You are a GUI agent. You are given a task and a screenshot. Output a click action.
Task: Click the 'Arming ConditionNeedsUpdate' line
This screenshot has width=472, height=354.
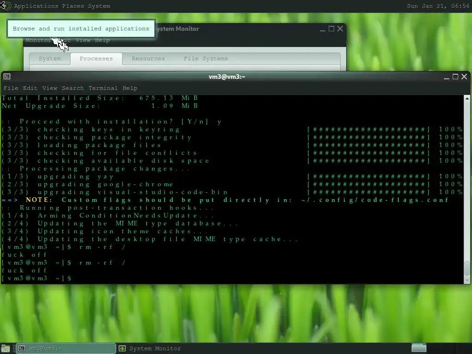click(107, 216)
